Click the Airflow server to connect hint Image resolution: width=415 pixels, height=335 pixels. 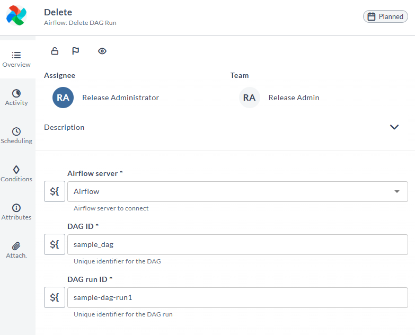(111, 208)
